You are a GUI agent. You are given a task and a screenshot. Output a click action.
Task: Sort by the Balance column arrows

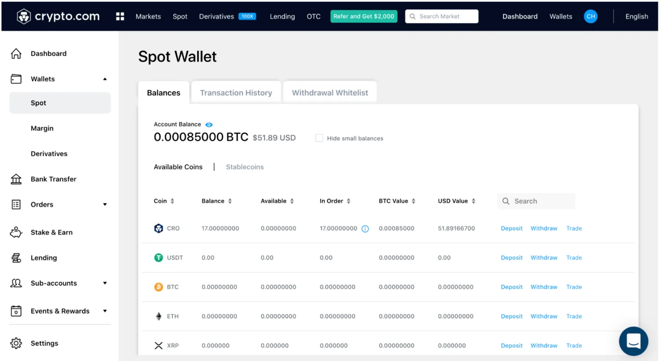point(230,201)
